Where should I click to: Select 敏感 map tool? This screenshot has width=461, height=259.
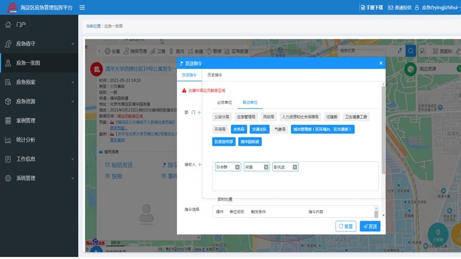[x=214, y=51]
